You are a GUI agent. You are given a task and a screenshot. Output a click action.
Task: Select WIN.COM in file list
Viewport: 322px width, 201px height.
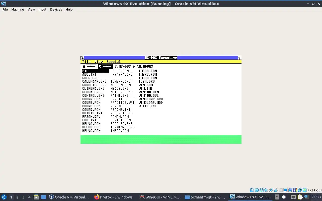tap(146, 85)
